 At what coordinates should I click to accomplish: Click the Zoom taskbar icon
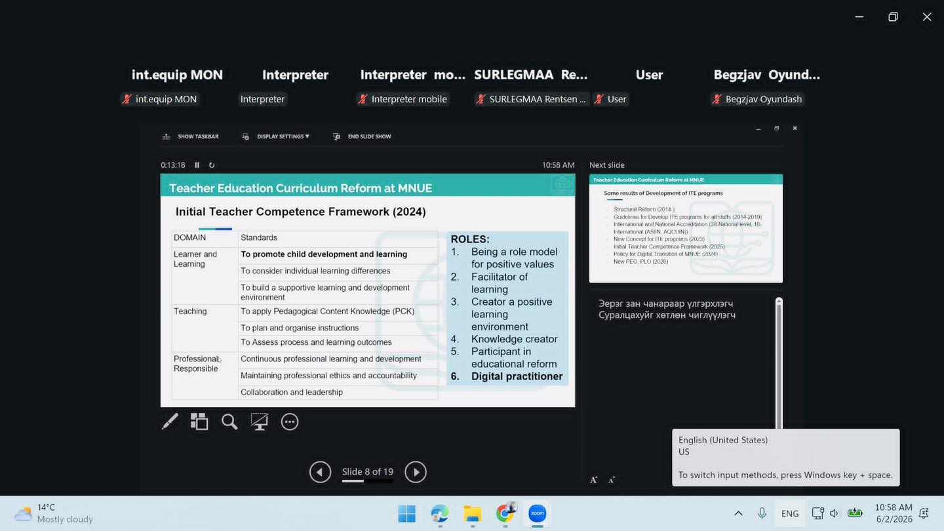pos(538,513)
